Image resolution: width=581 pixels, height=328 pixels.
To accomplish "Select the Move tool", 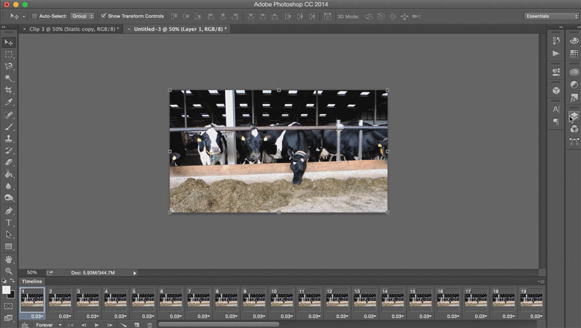I will [x=9, y=43].
